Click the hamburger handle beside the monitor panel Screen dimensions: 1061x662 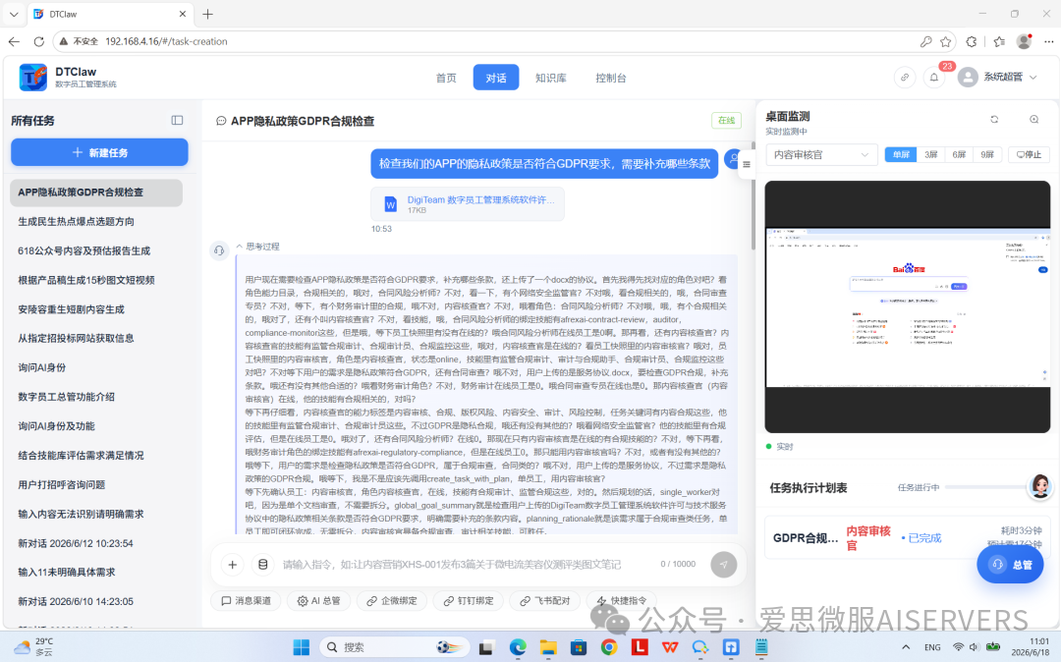pyautogui.click(x=747, y=164)
